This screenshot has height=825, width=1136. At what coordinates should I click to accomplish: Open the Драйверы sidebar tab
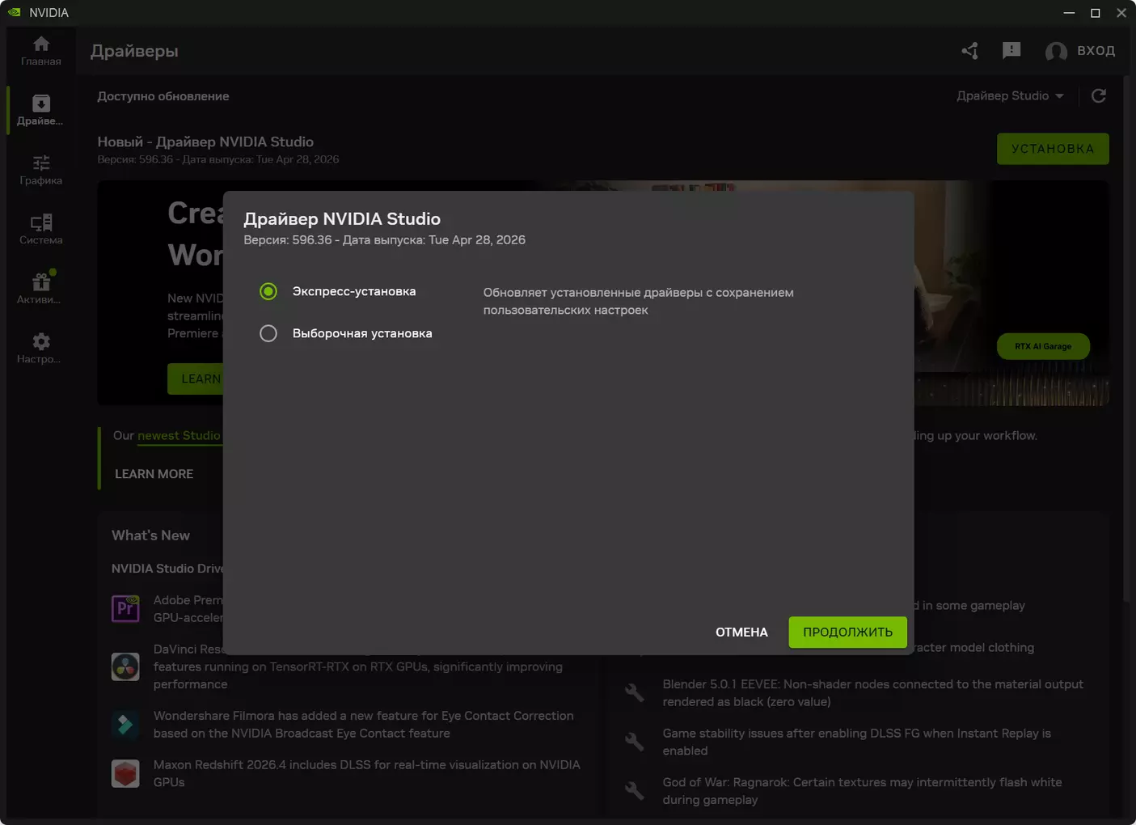(x=41, y=110)
